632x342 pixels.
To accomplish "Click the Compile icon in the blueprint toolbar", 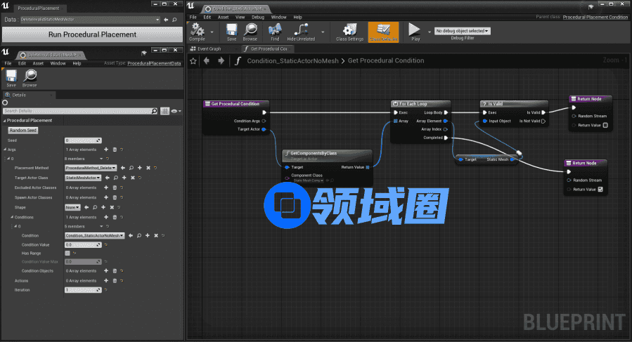I will (197, 31).
